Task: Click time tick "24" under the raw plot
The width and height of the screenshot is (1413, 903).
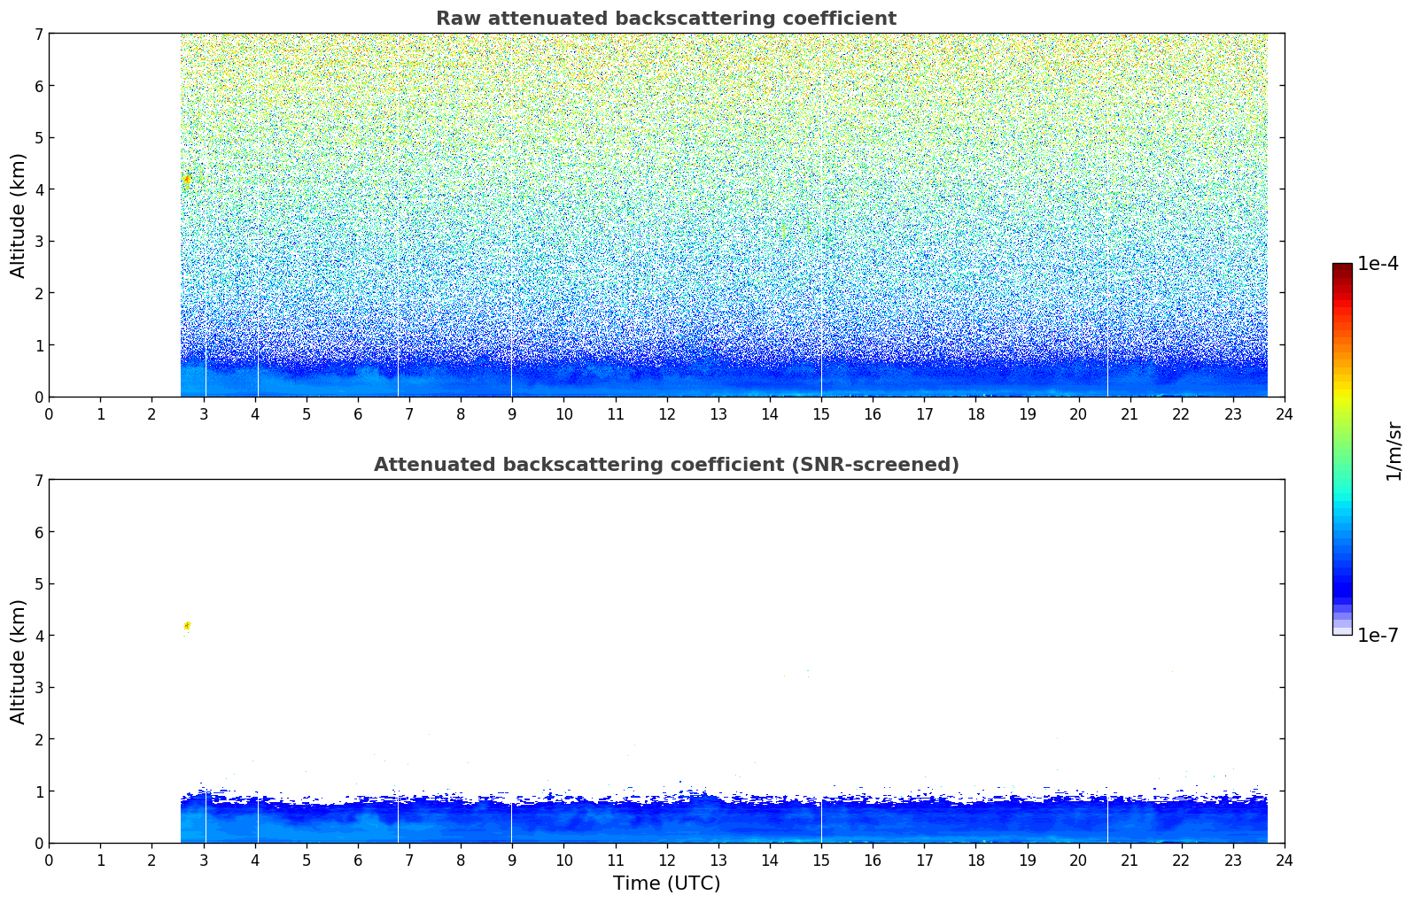Action: click(1285, 413)
